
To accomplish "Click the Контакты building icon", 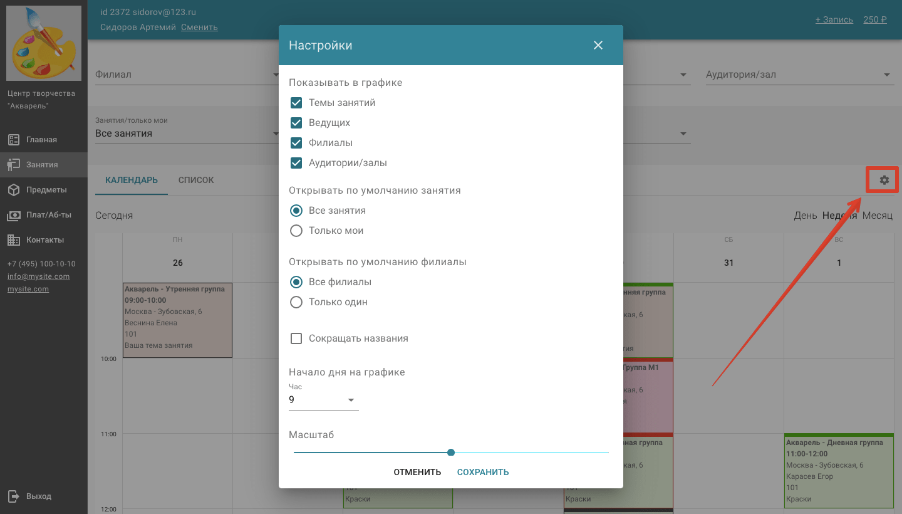I will 14,240.
